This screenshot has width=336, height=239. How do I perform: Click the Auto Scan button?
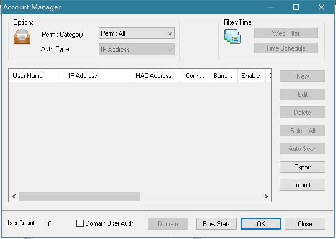pyautogui.click(x=303, y=148)
